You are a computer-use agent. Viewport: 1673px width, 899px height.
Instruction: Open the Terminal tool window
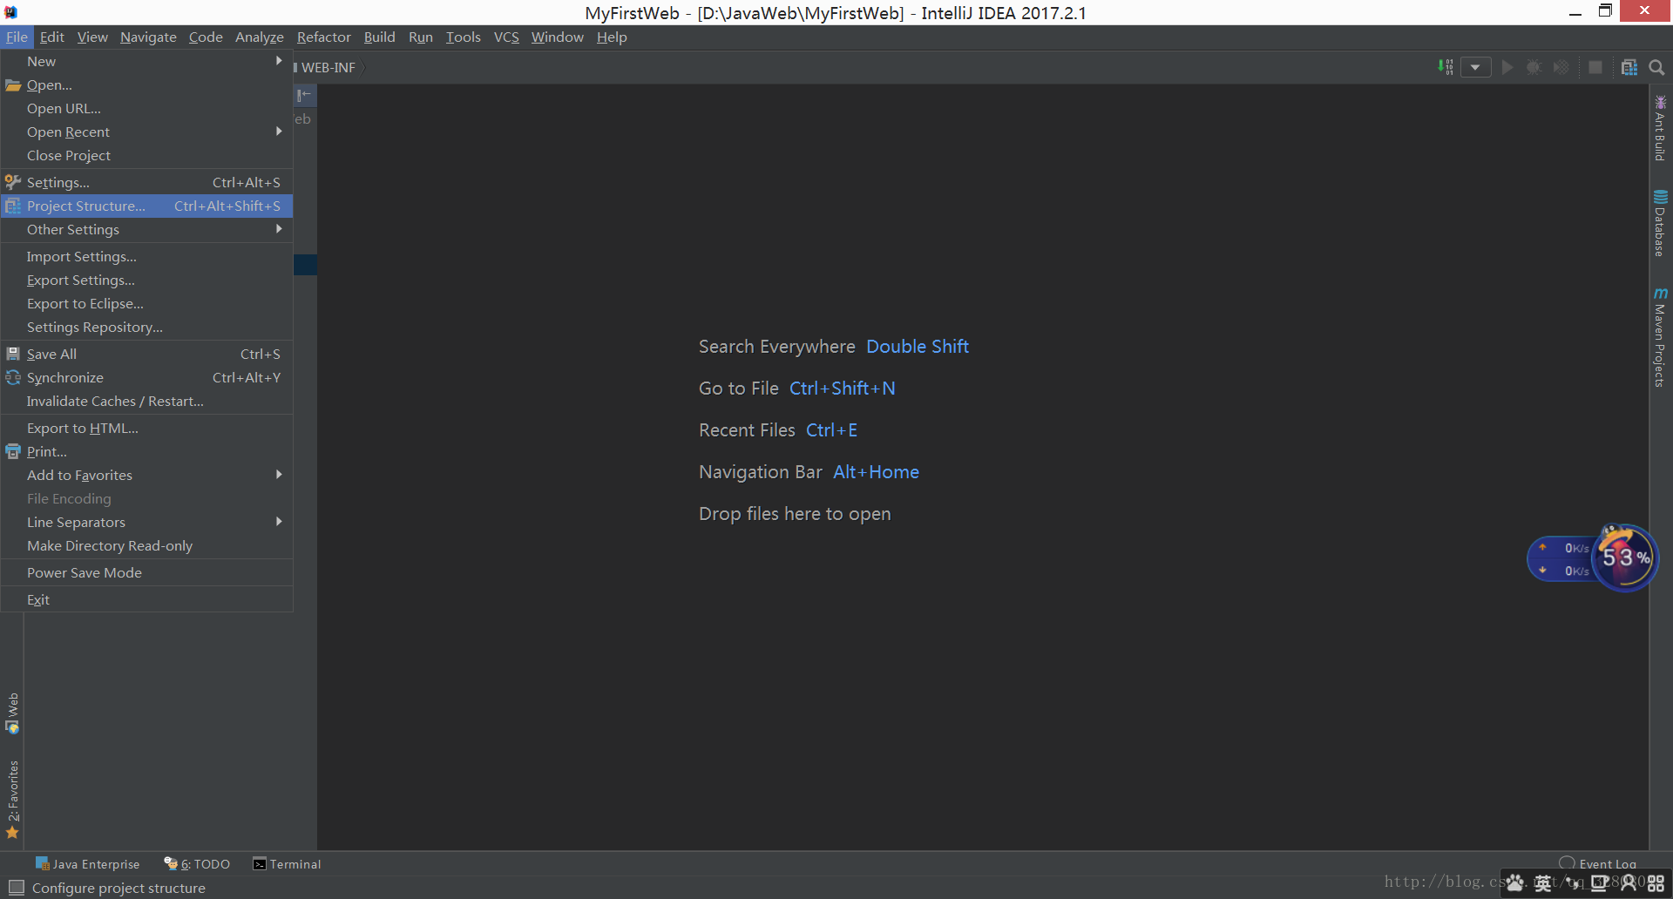coord(287,864)
